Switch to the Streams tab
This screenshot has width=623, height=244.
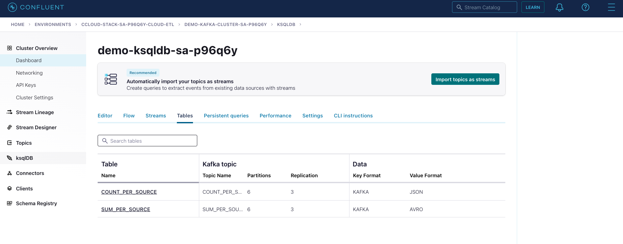point(156,116)
